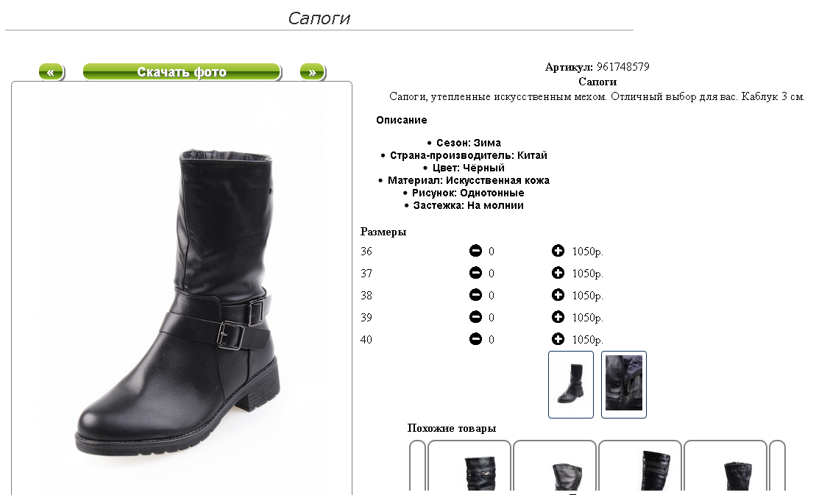Click the minus icon for size 38
816x495 pixels.
click(x=475, y=295)
